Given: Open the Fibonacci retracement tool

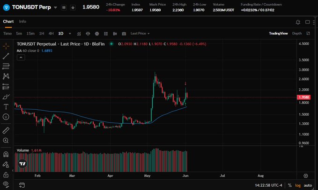Looking at the screenshot, I should coord(6,66).
